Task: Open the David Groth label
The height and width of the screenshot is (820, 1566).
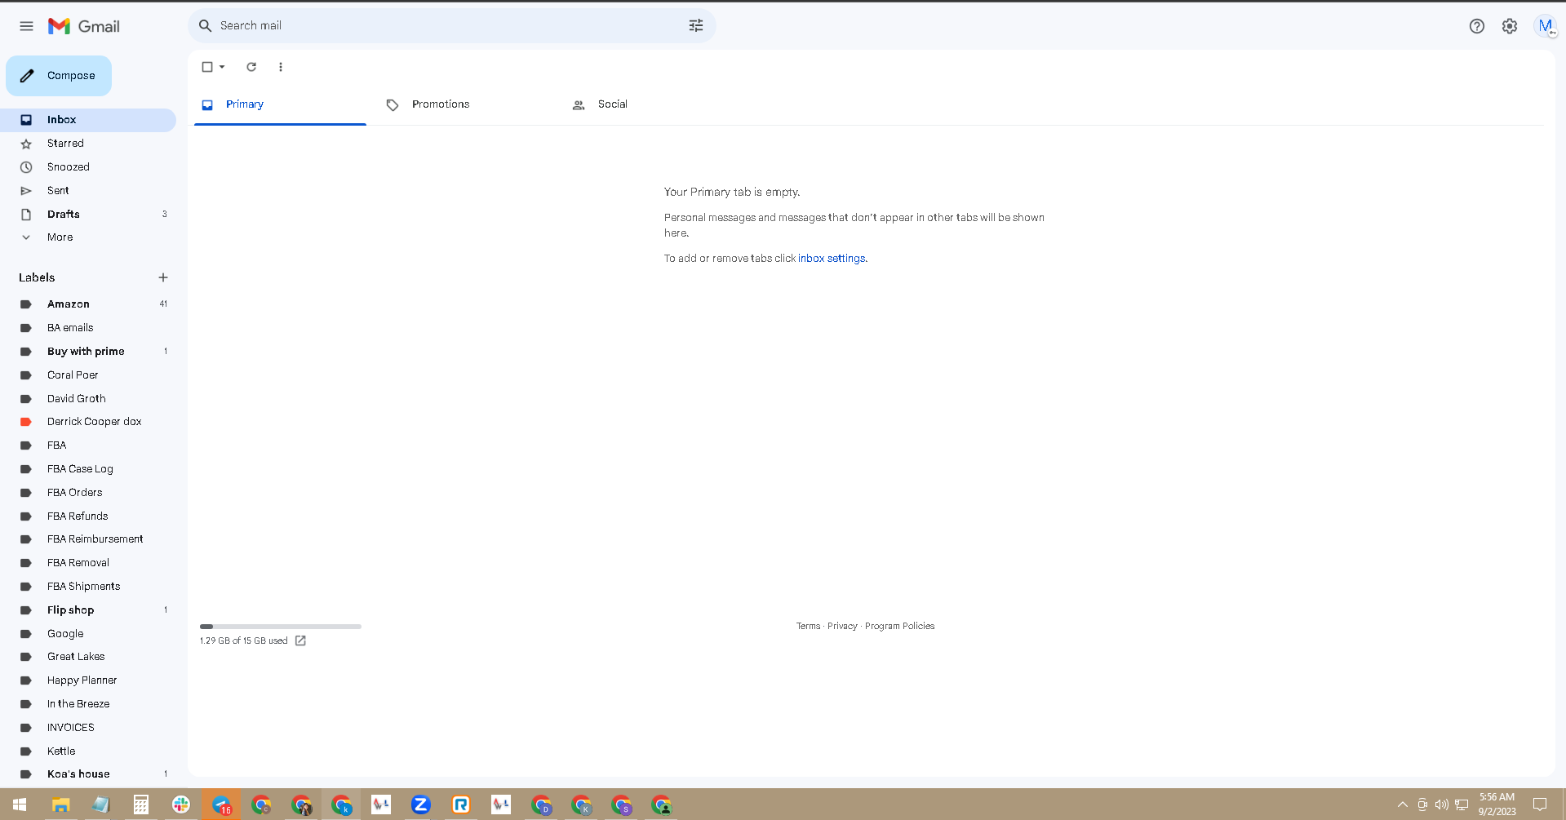Action: pos(88,399)
